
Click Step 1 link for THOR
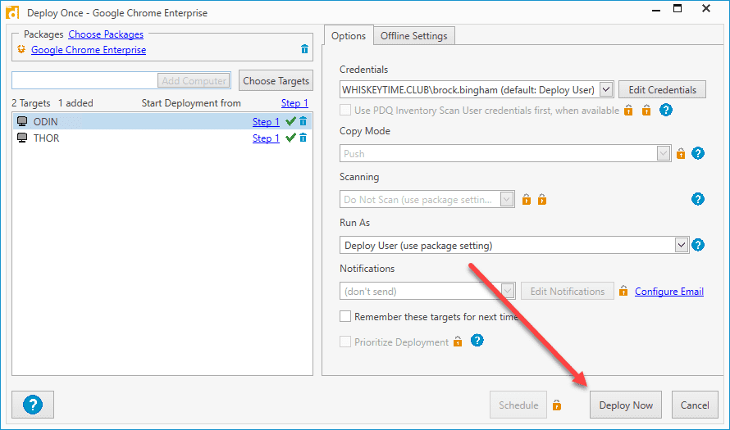[266, 138]
